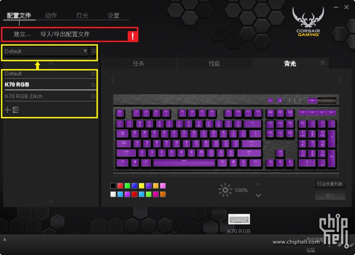Click the spacebar key on keyboard preview
This screenshot has height=255, width=355.
click(x=184, y=163)
